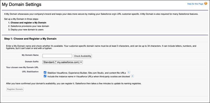Click the Check Availability button

coord(83,56)
